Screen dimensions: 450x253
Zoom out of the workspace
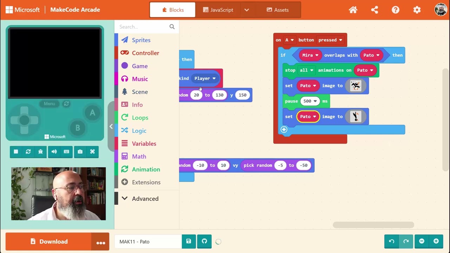point(422,241)
